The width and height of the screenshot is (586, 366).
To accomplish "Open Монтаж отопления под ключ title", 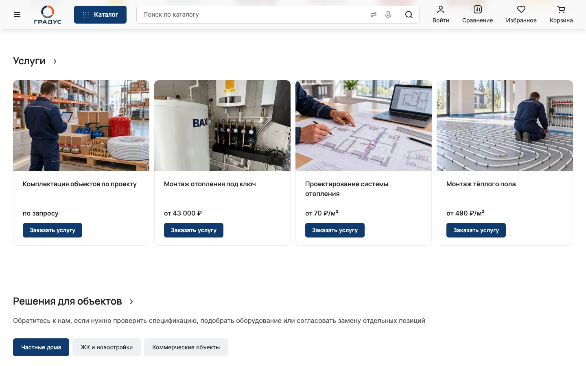I will pyautogui.click(x=210, y=184).
